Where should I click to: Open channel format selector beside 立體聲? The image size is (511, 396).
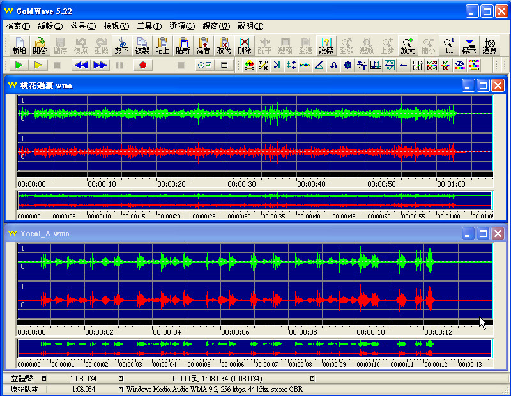point(44,378)
